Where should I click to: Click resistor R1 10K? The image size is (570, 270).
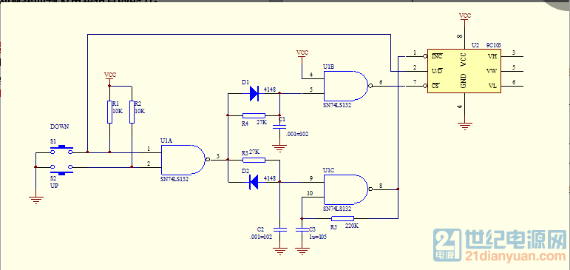coord(109,112)
